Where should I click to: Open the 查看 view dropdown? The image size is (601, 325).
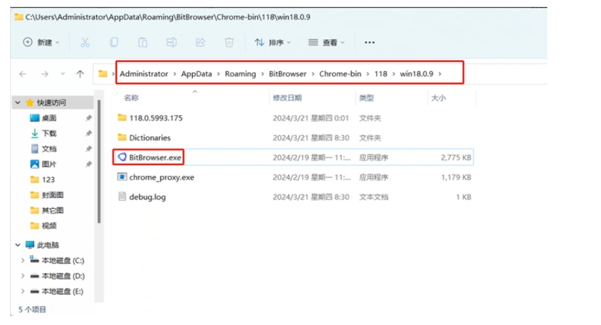327,42
